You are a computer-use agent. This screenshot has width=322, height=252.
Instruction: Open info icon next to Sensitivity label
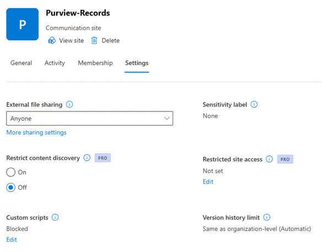[254, 104]
